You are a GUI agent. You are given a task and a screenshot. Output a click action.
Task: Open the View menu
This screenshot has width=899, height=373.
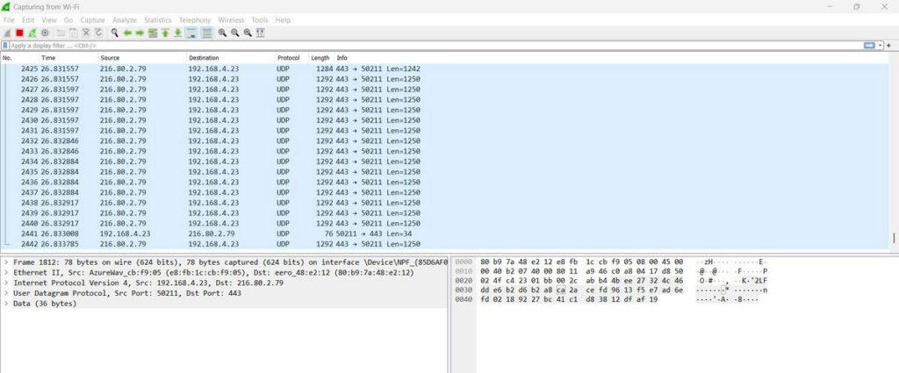pos(49,20)
